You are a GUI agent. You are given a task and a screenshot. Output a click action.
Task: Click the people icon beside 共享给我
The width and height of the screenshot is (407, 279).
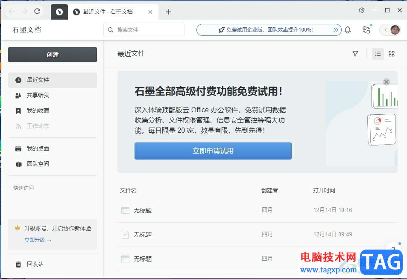pyautogui.click(x=18, y=96)
